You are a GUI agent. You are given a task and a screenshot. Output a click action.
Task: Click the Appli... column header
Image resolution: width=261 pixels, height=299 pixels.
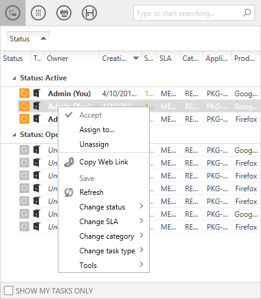[x=217, y=58]
